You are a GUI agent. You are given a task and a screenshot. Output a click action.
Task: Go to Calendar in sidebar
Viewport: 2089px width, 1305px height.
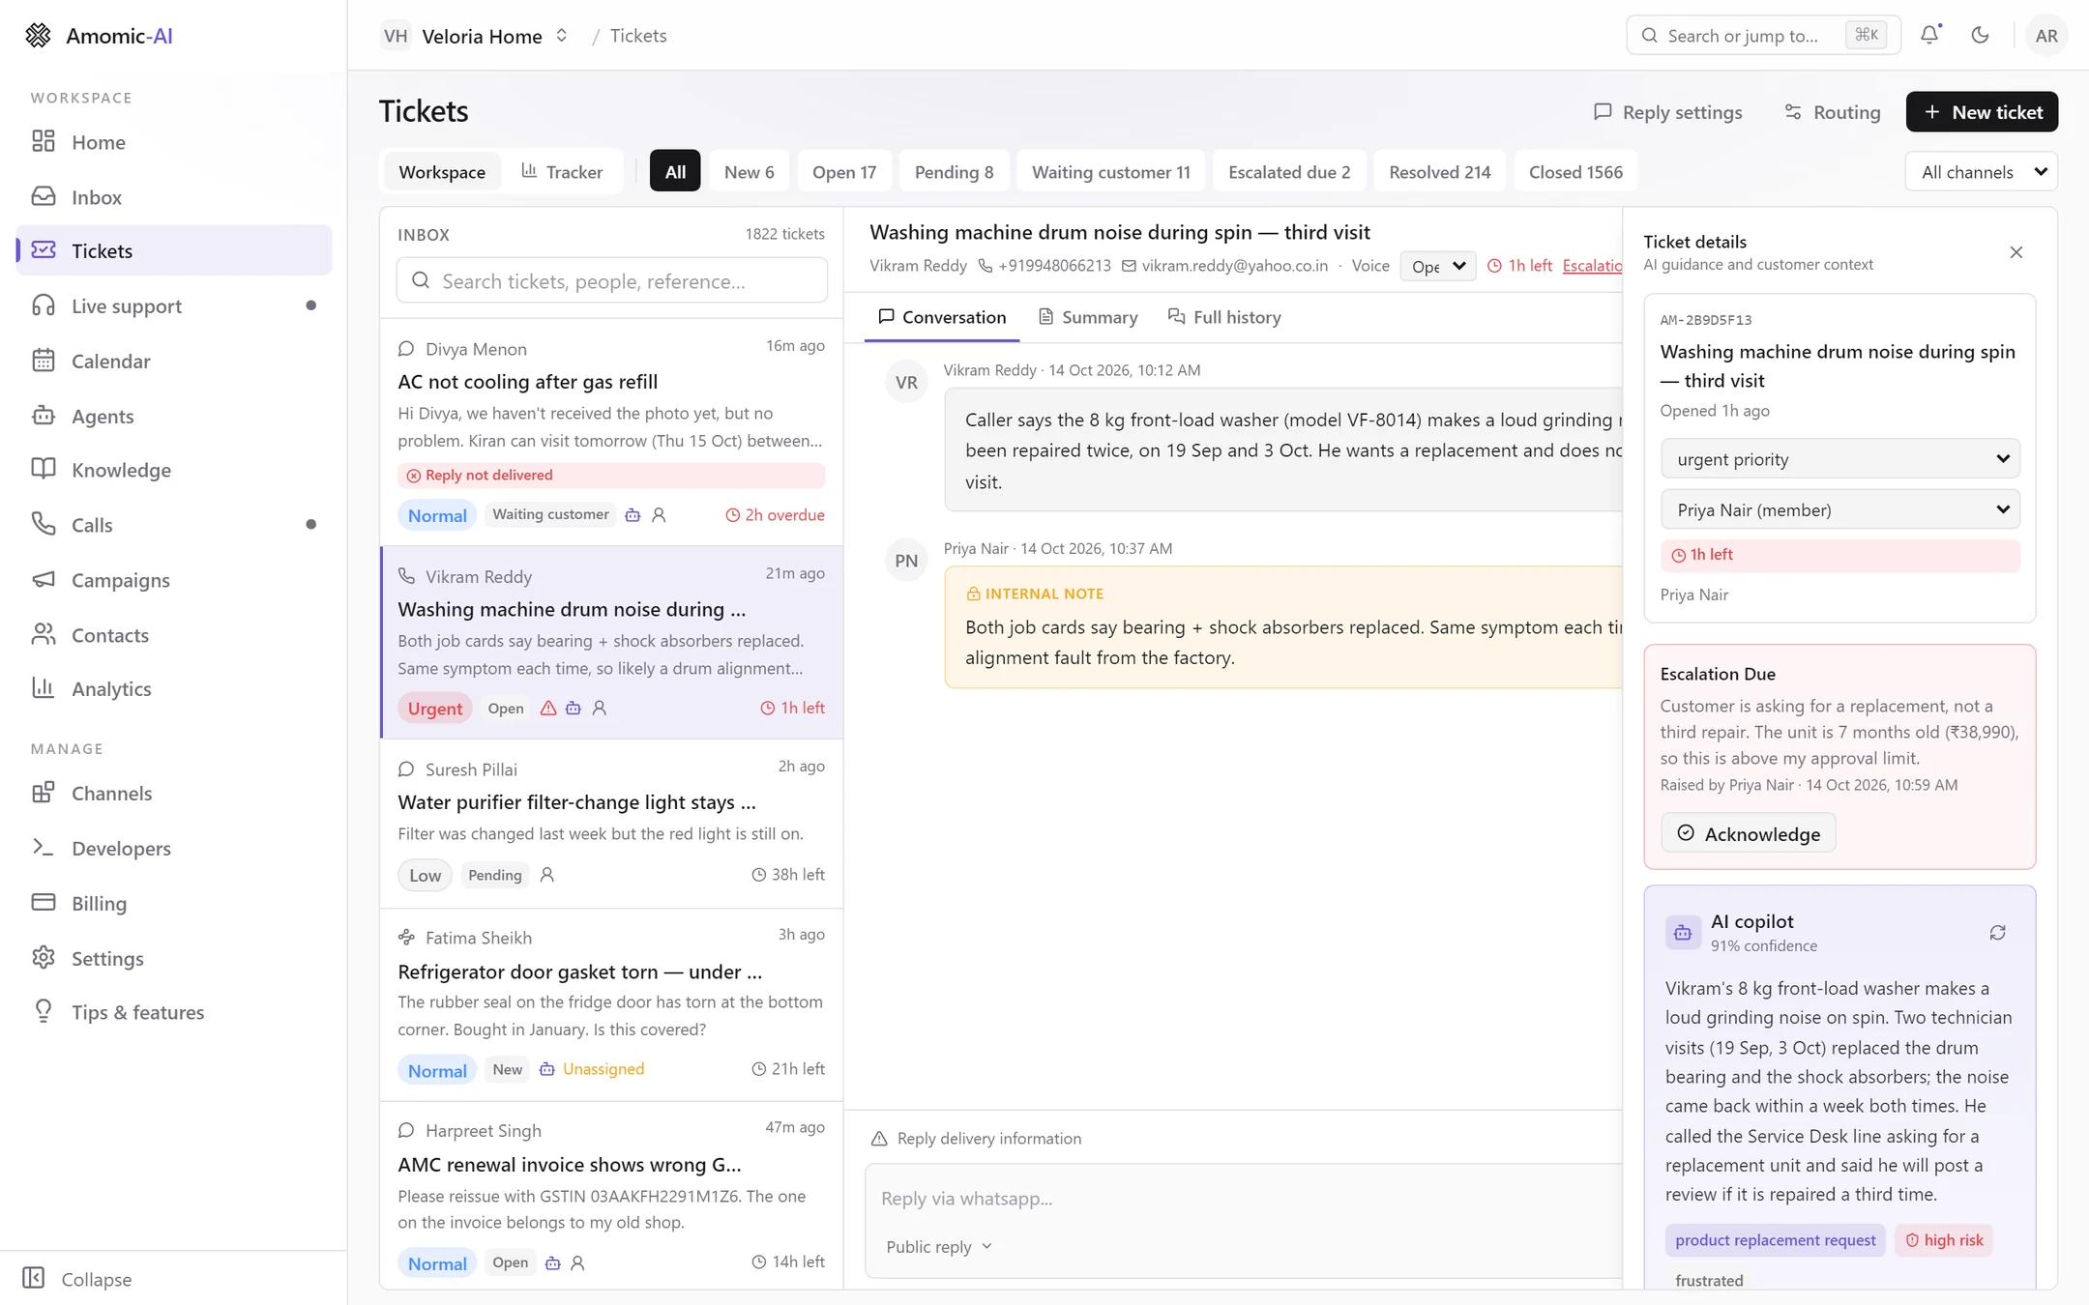(x=174, y=361)
